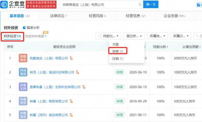
Task: Expand the 持股比... filter dropdown
Action: click(x=108, y=36)
